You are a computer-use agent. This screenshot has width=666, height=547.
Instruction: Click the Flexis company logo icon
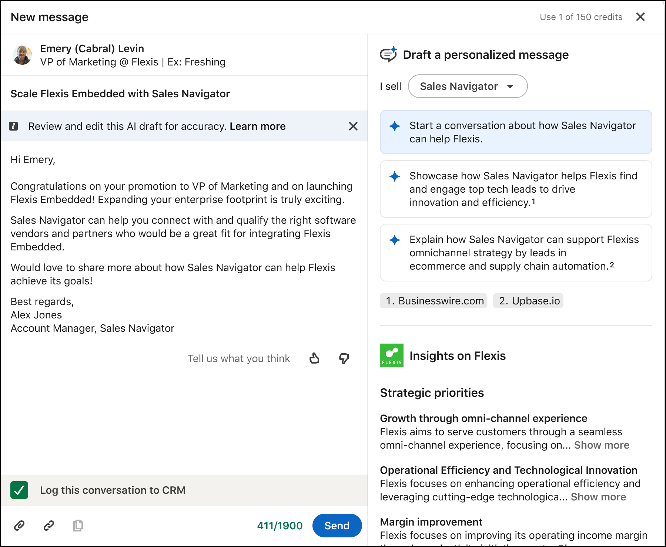[x=391, y=355]
